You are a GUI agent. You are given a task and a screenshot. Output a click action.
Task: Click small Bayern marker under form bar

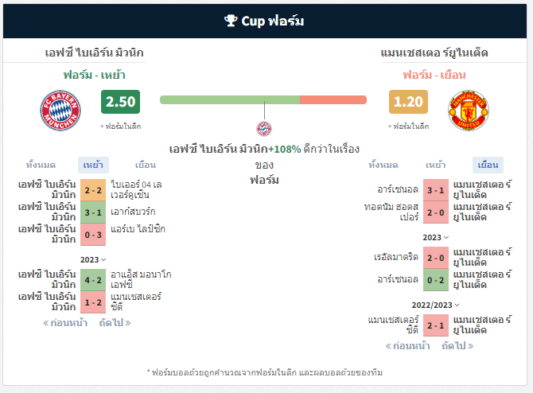[x=264, y=129]
